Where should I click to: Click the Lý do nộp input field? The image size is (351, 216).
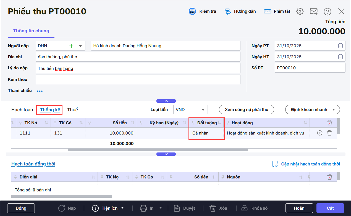[138, 68]
